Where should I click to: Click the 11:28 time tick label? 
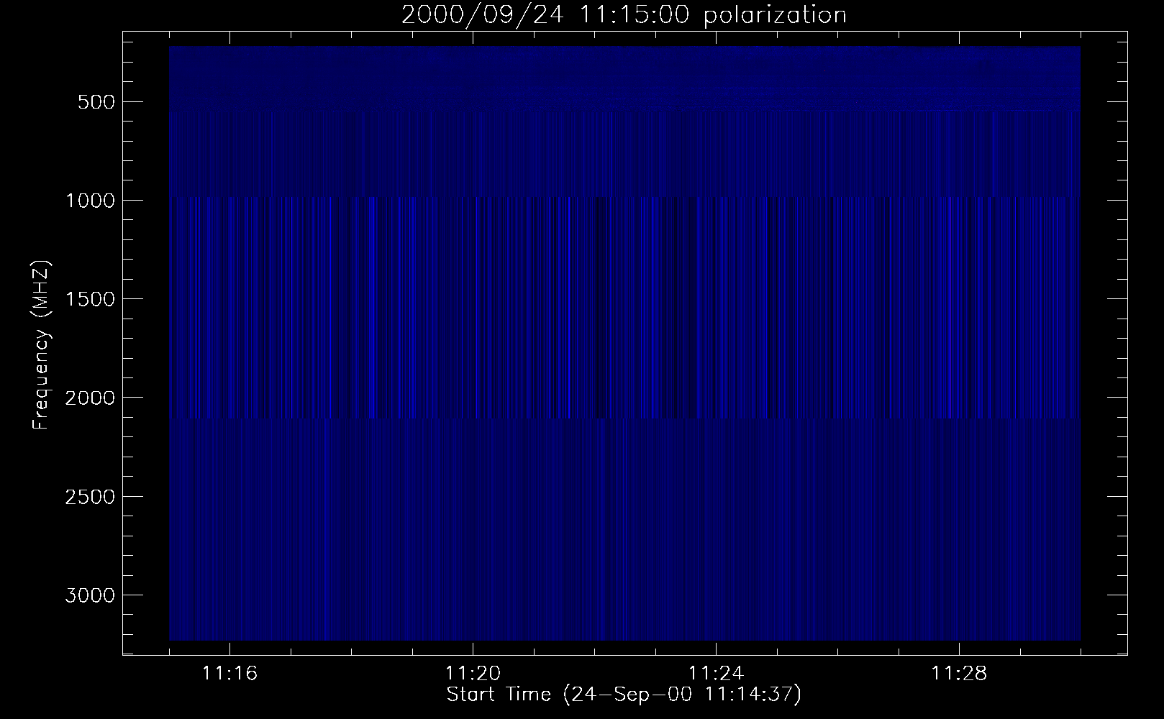960,674
